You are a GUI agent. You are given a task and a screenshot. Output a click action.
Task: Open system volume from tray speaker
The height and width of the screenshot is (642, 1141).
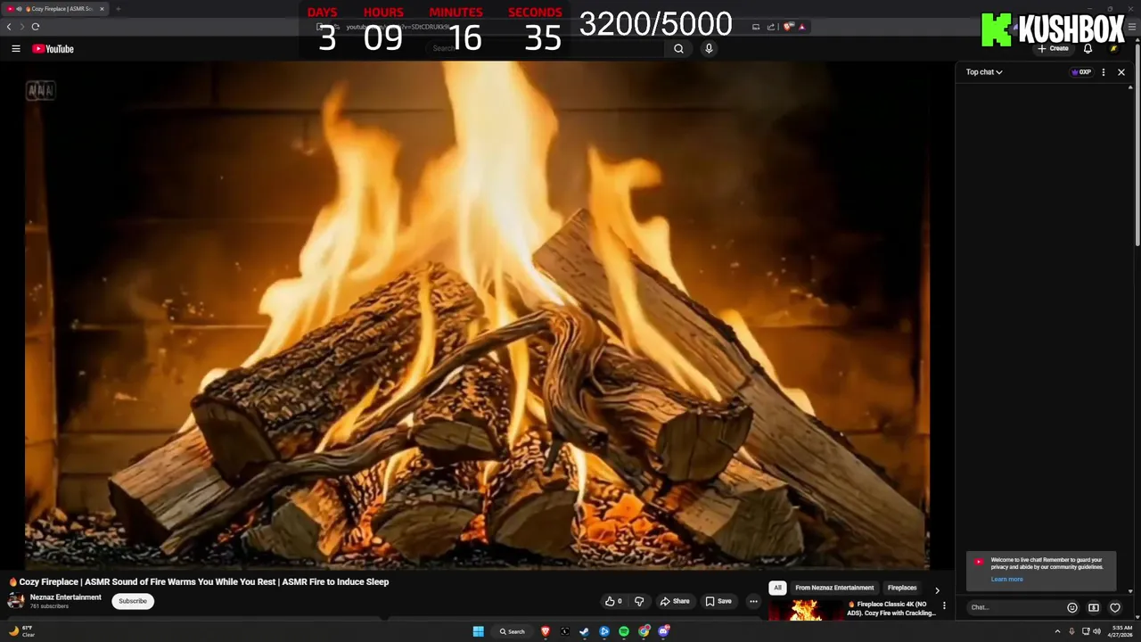[x=1096, y=631]
